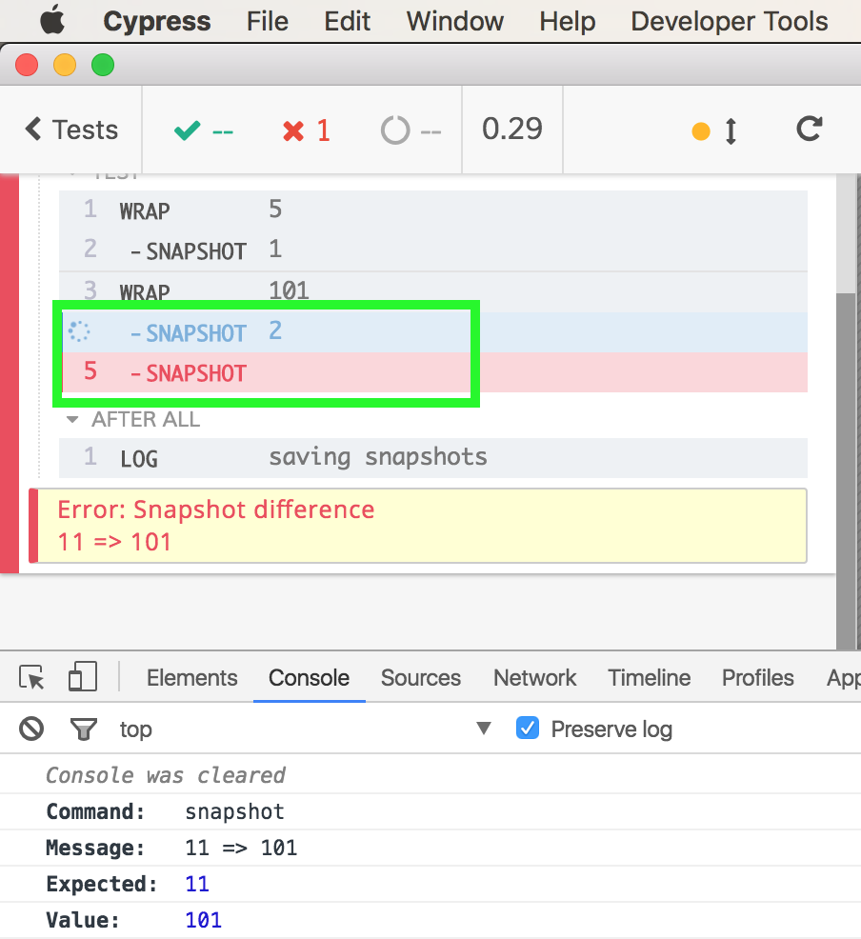Image resolution: width=861 pixels, height=939 pixels.
Task: Go back to the Tests list
Action: pyautogui.click(x=71, y=130)
